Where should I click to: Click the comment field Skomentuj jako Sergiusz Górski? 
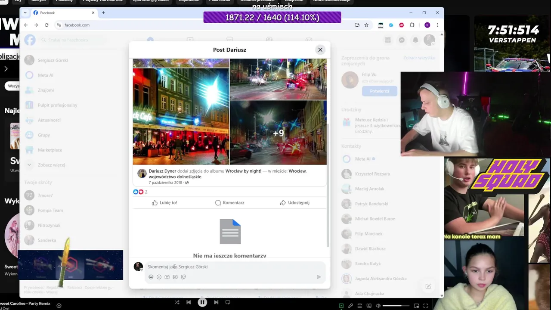coord(235,267)
